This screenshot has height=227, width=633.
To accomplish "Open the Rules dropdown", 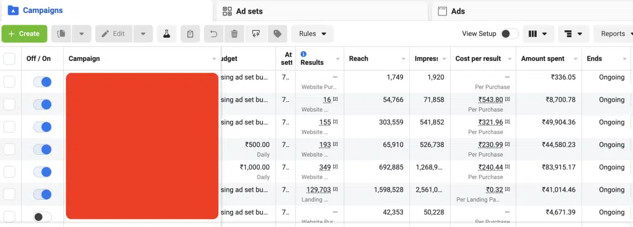I will point(312,34).
